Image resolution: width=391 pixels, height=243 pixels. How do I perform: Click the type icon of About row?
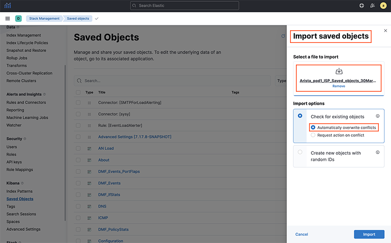[89, 160]
